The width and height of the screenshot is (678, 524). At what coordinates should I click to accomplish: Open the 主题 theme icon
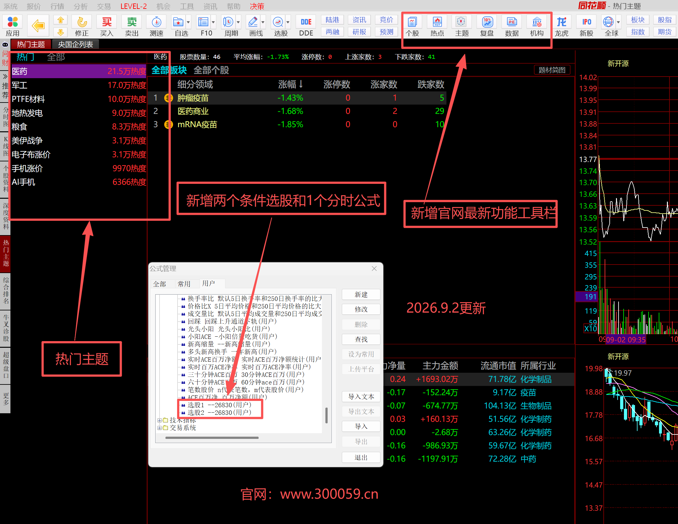[462, 26]
